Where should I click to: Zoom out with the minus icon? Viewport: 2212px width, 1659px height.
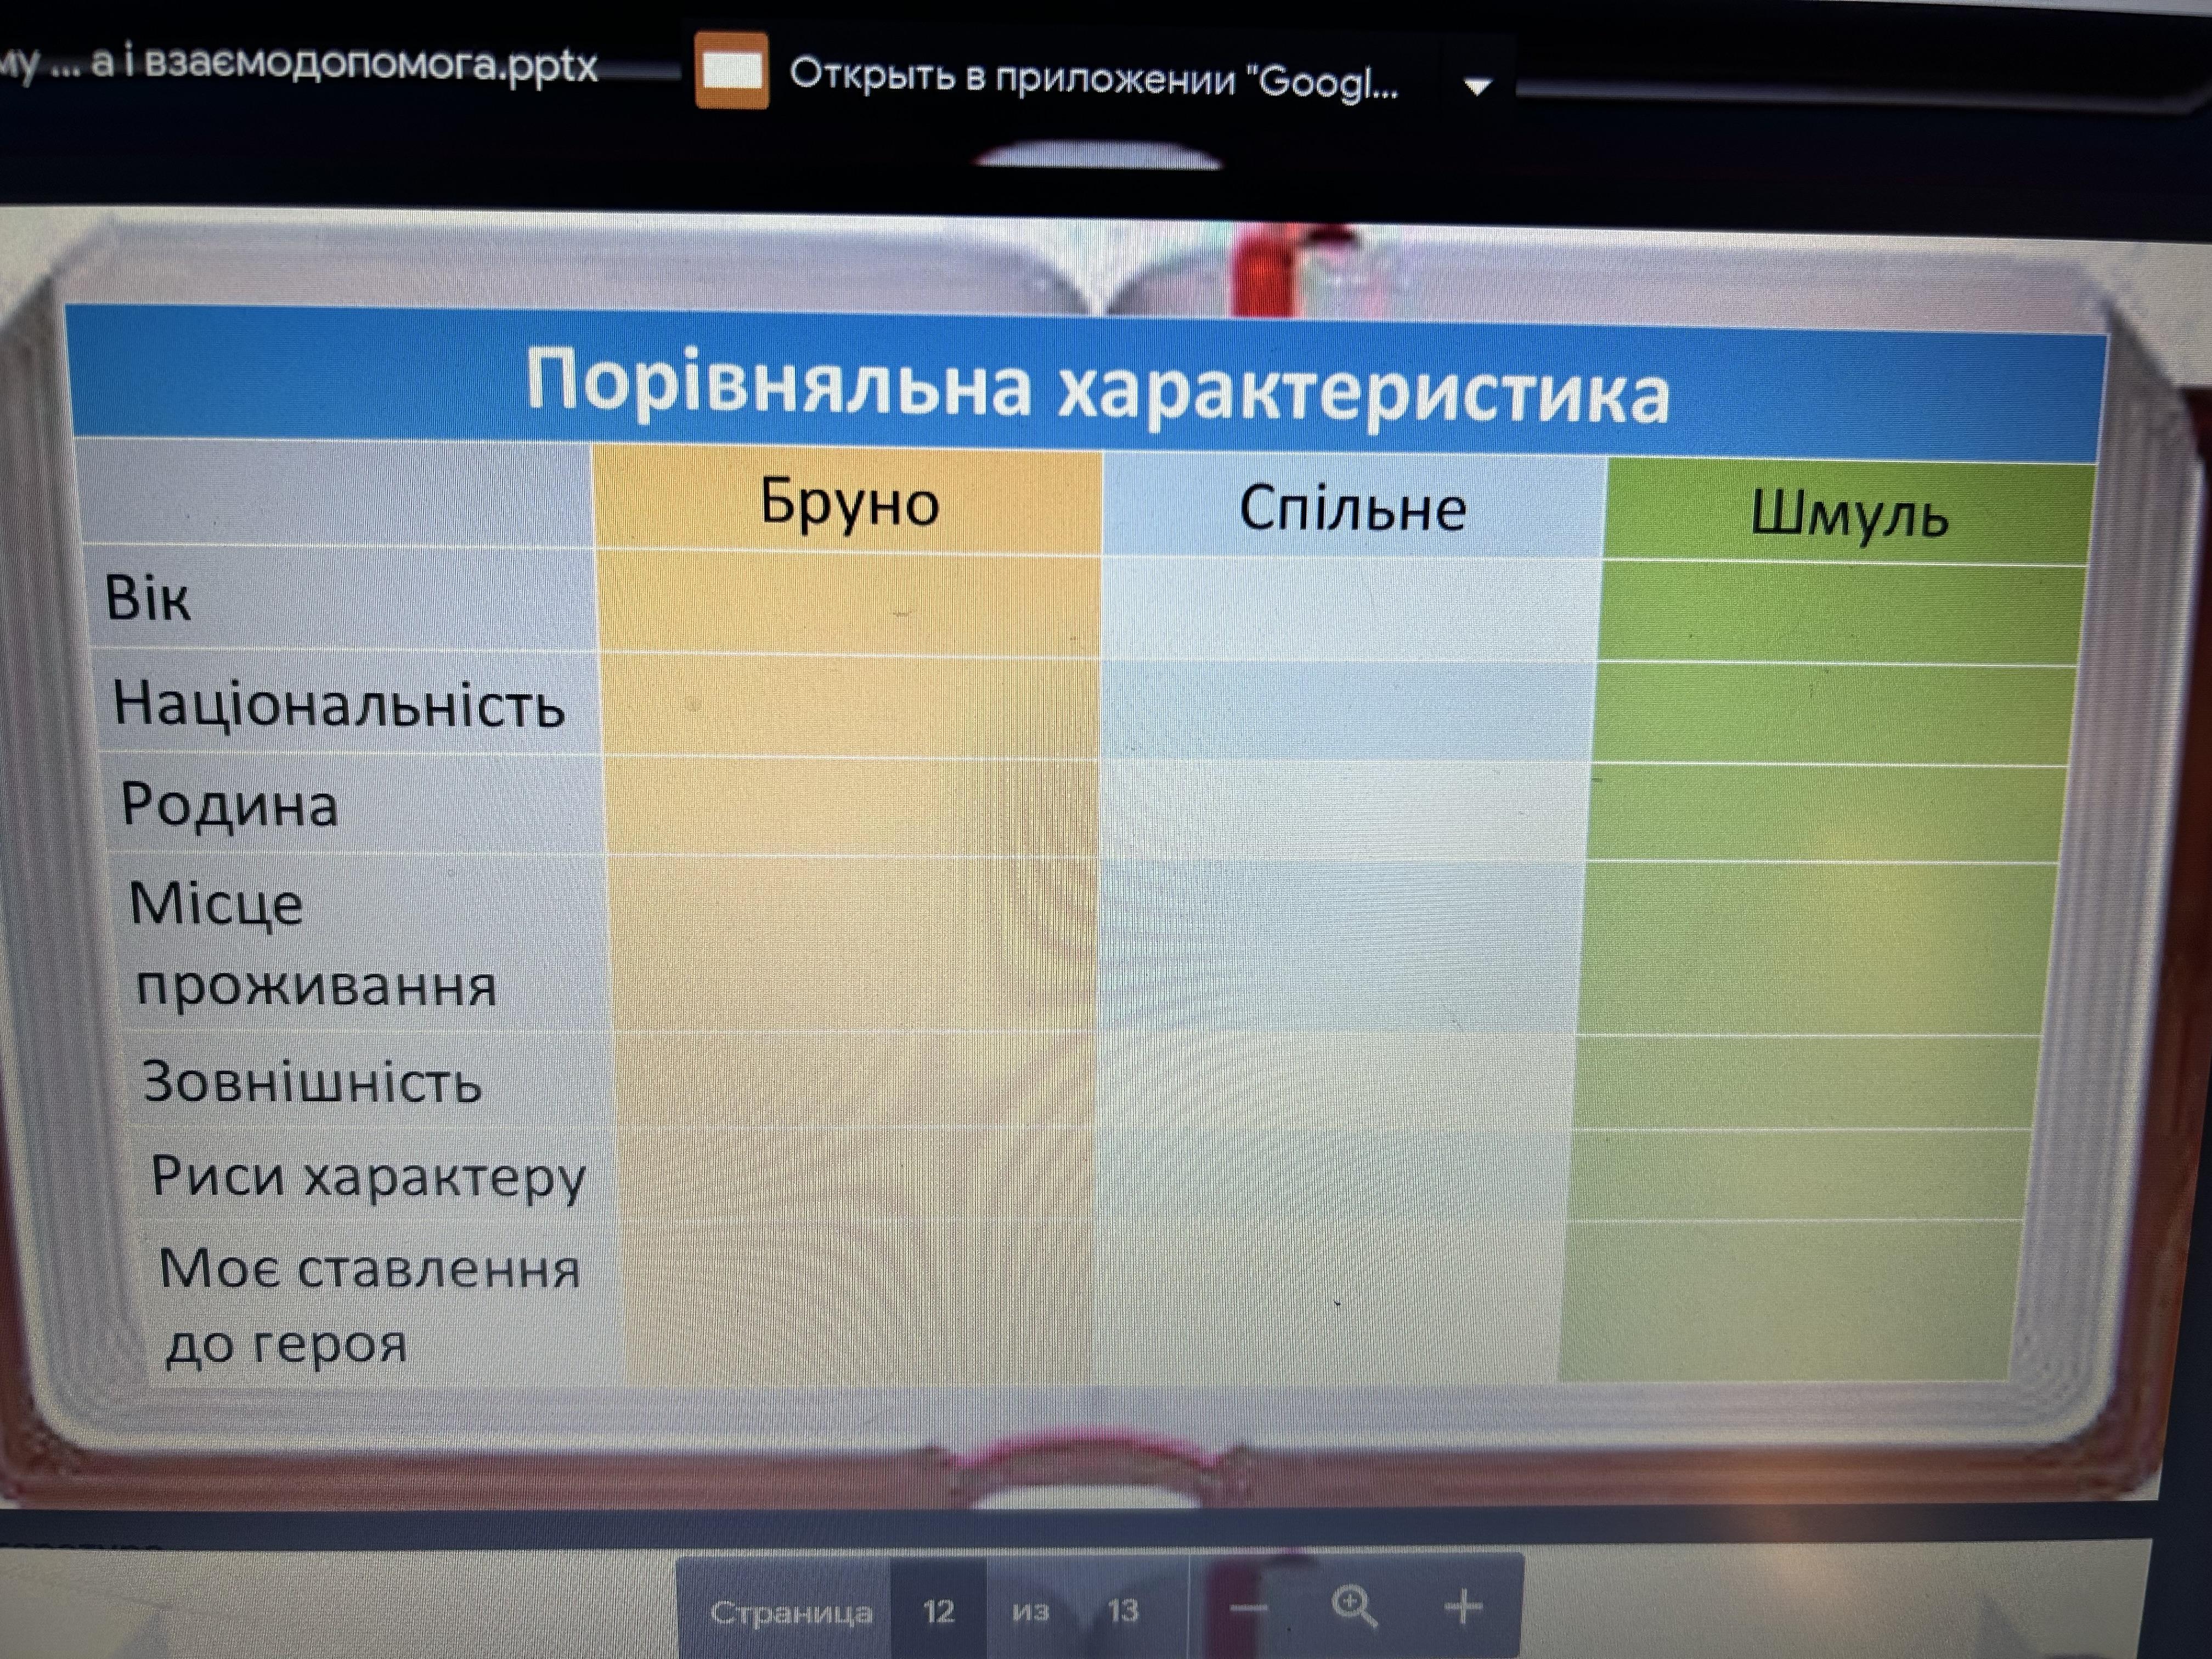(x=1248, y=1609)
